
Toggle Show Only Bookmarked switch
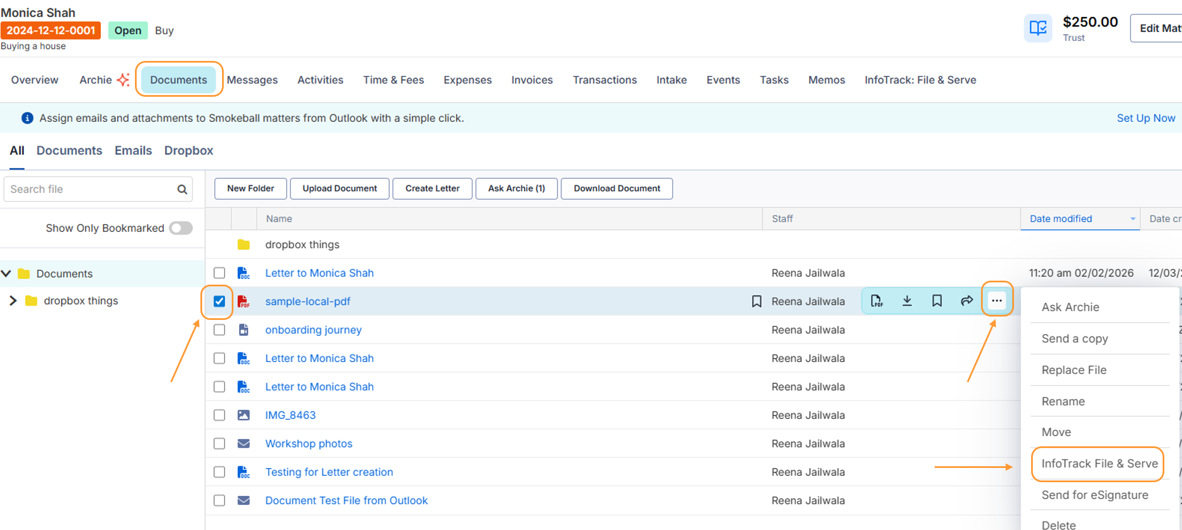pyautogui.click(x=181, y=228)
